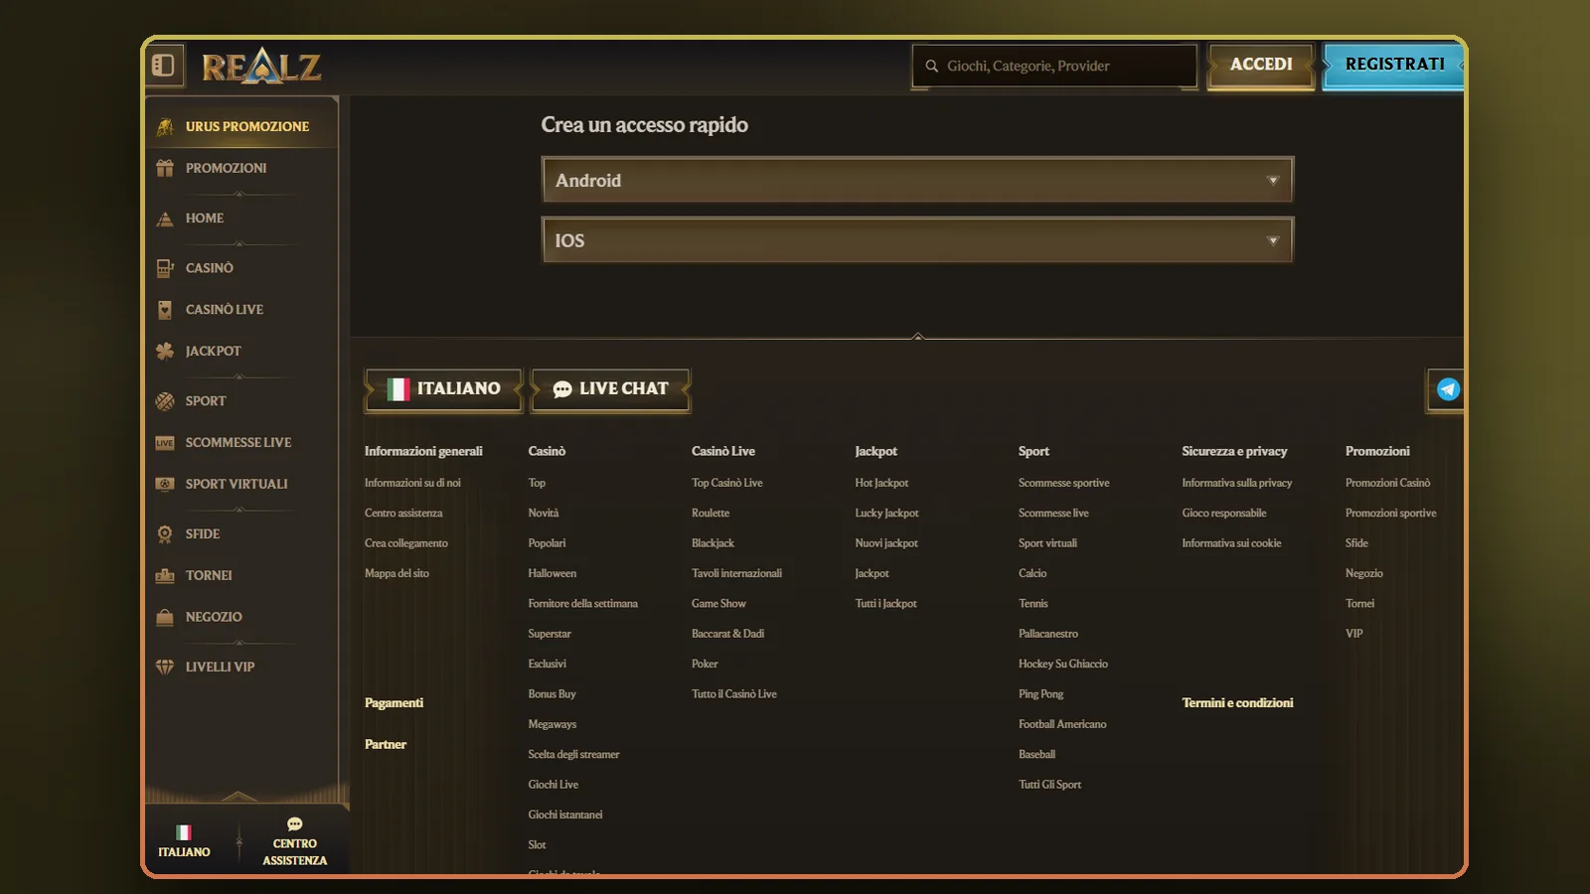Screen dimensions: 1590x894
Task: Click the Casinò Live card icon
Action: (165, 310)
